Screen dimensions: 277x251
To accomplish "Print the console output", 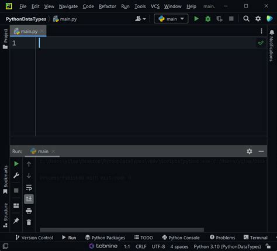I will point(29,211).
